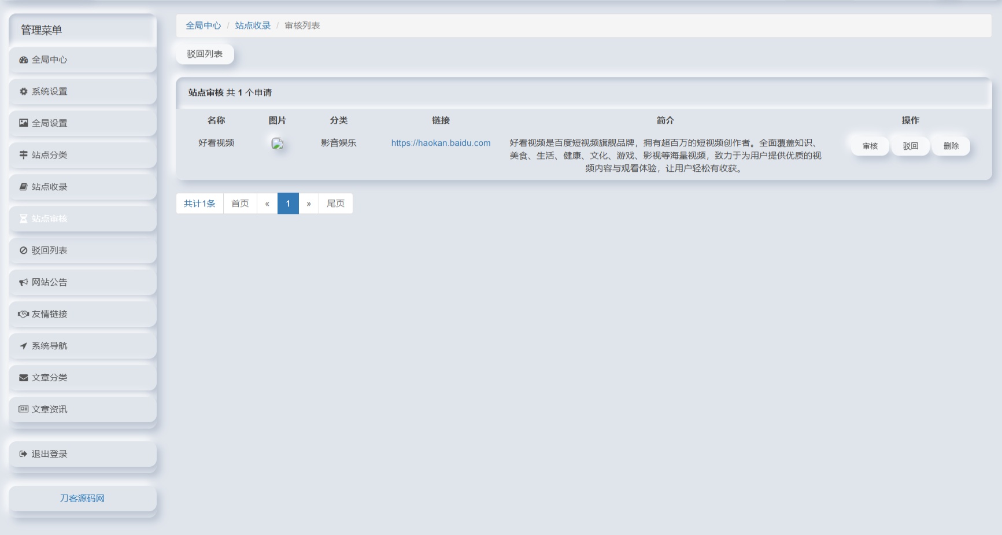Click the broken image thumbnail for 好看视频

[278, 145]
